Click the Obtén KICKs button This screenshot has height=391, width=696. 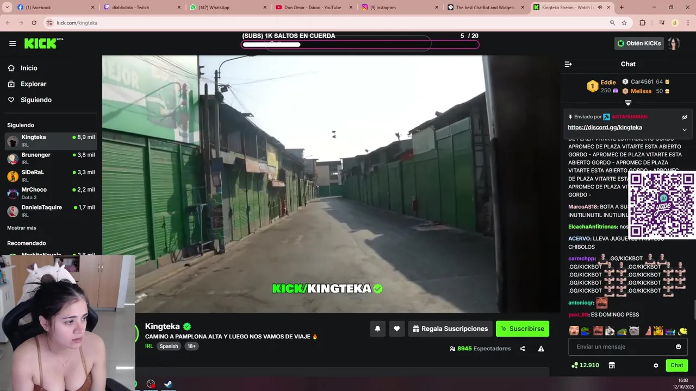click(x=639, y=43)
